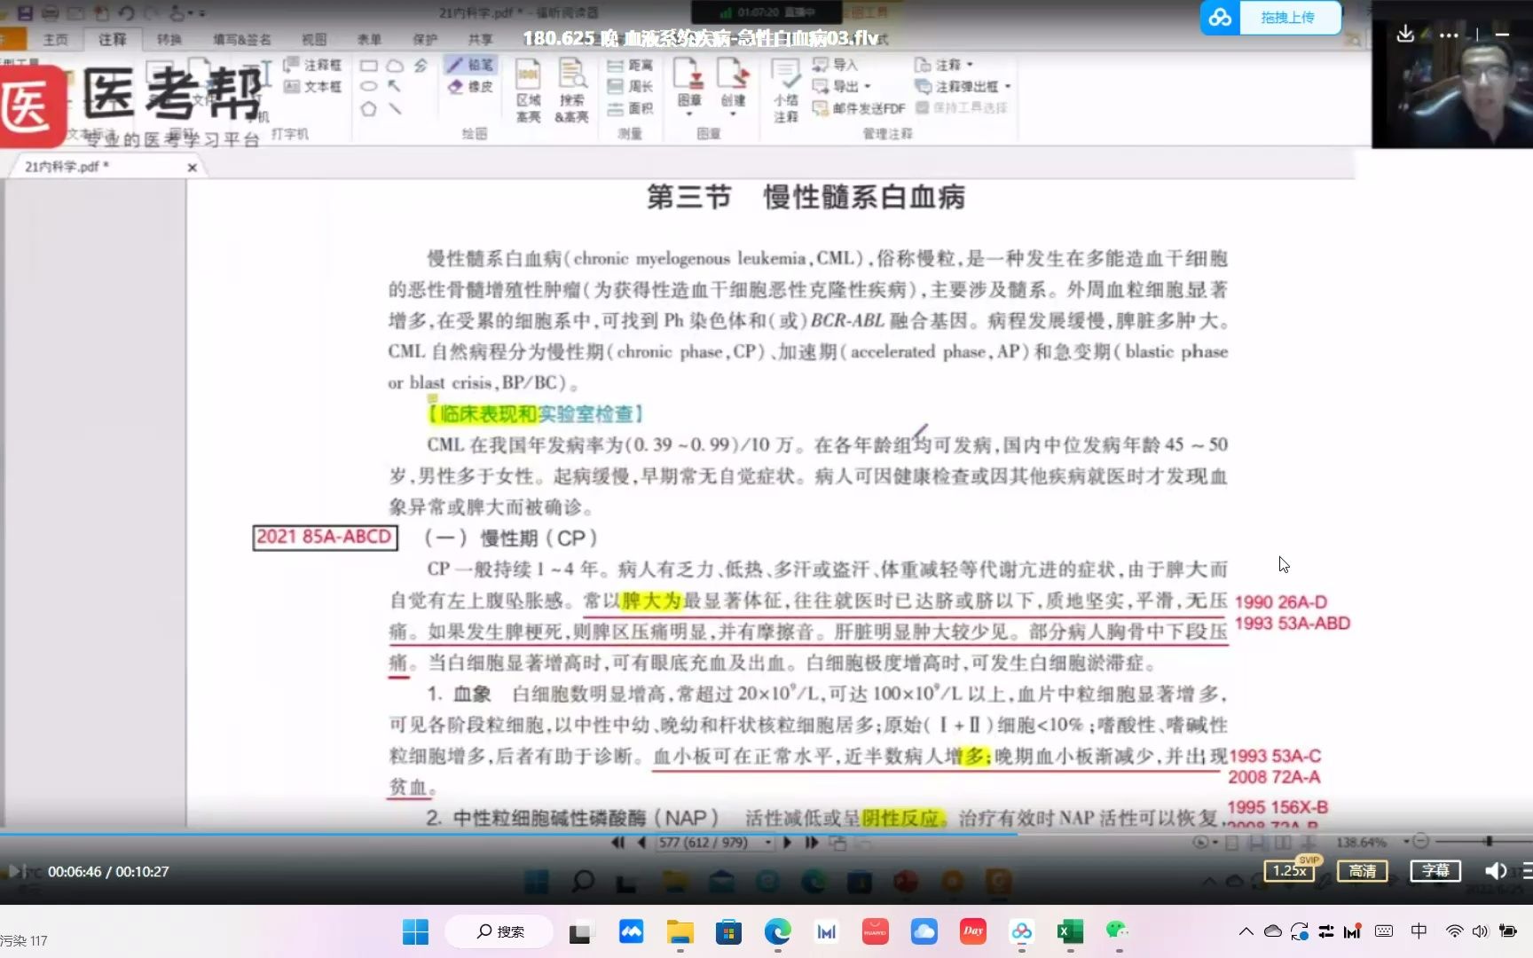This screenshot has height=958, width=1533.
Task: Click the cloud drive icon beside 拖拽上传
Action: pos(1221,18)
